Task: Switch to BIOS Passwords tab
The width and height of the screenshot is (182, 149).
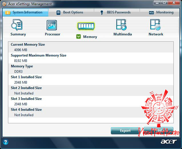Action: (x=117, y=12)
